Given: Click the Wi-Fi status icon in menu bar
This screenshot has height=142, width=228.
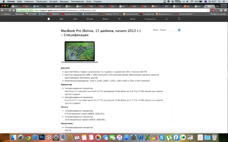Looking at the screenshot, I should (192, 1).
